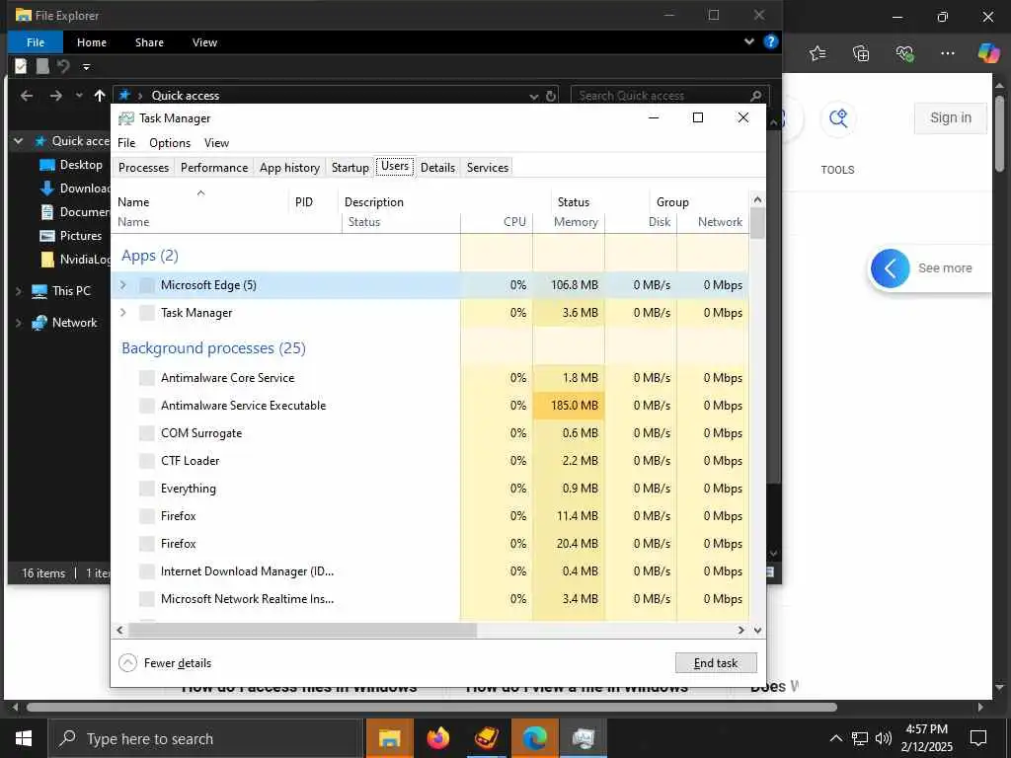Open Microsoft Edge taskbar icon
The height and width of the screenshot is (758, 1011).
pos(534,738)
